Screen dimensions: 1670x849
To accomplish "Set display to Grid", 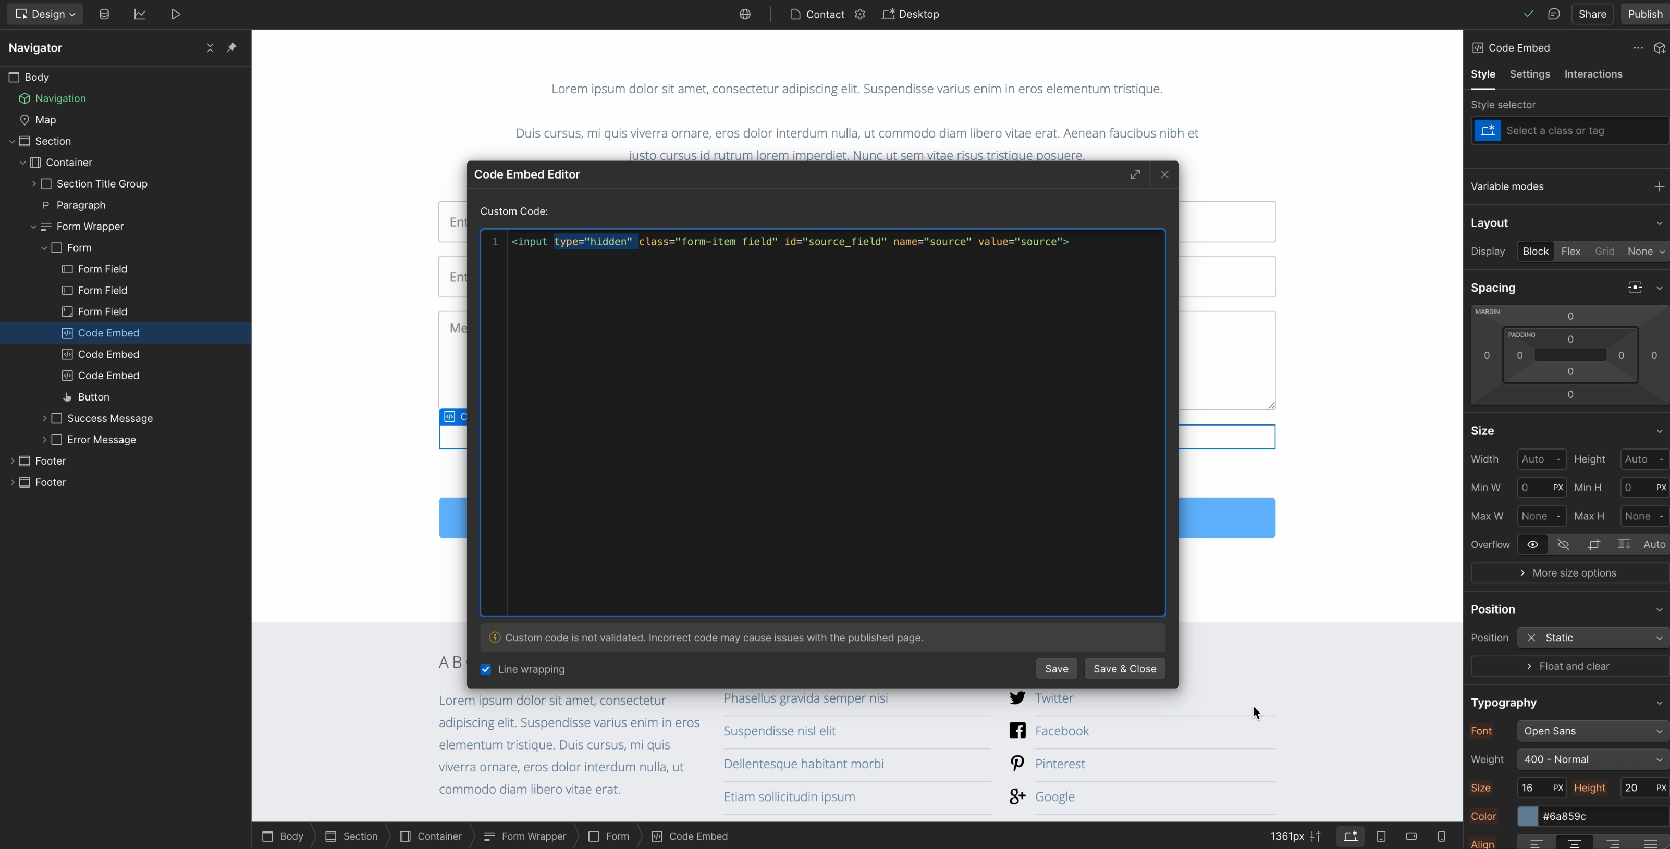I will click(x=1604, y=251).
